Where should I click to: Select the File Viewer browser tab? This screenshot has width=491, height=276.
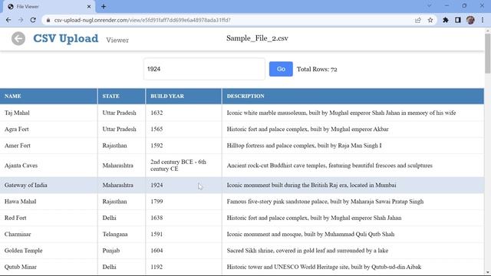click(x=48, y=7)
